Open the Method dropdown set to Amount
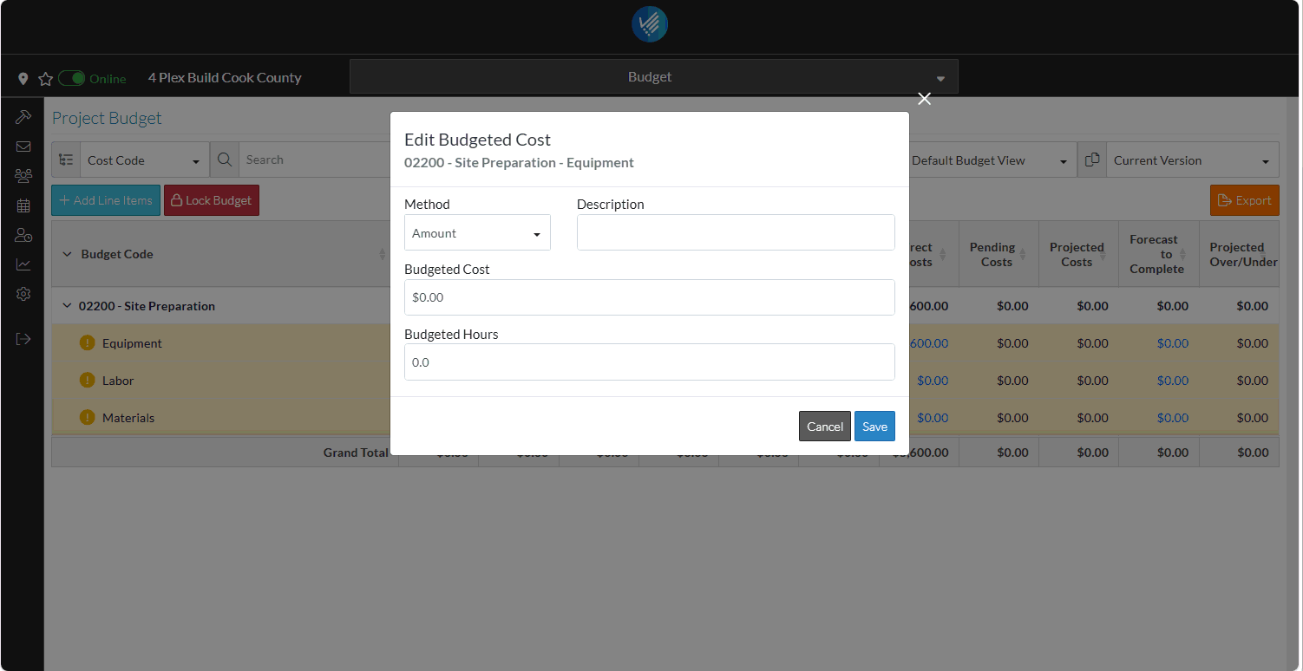 [x=477, y=233]
